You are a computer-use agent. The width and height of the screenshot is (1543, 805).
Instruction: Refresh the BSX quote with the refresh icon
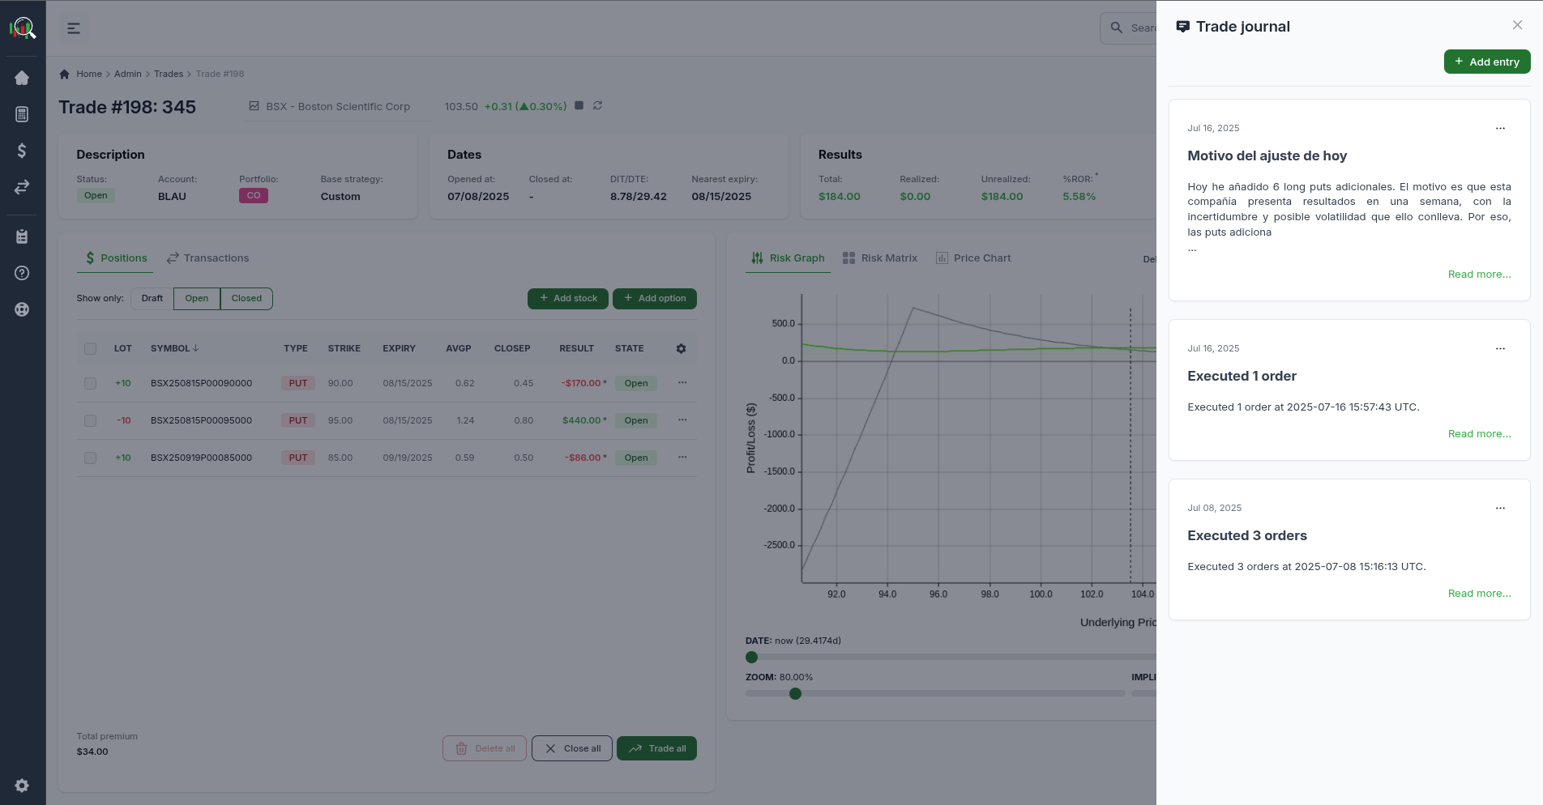(x=598, y=105)
